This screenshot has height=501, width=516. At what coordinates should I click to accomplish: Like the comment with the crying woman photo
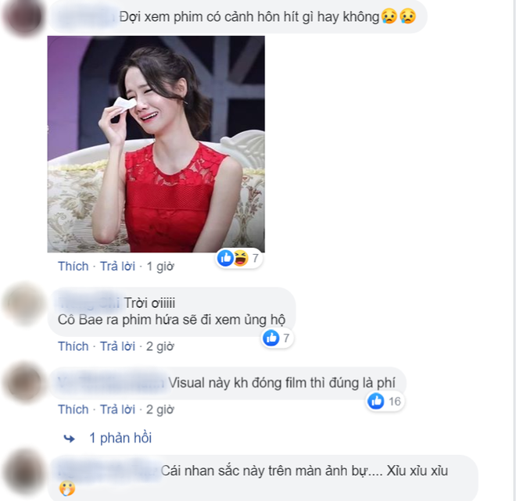point(73,266)
